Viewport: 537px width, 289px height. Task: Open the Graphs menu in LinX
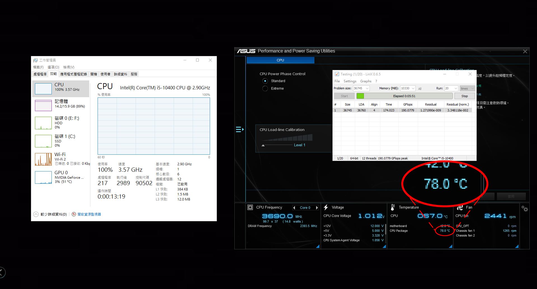point(366,81)
